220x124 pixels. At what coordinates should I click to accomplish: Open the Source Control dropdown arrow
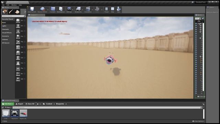48,10
